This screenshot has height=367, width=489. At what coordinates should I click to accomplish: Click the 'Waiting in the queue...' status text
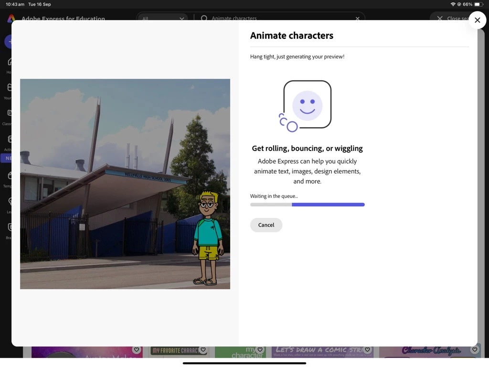pos(274,196)
